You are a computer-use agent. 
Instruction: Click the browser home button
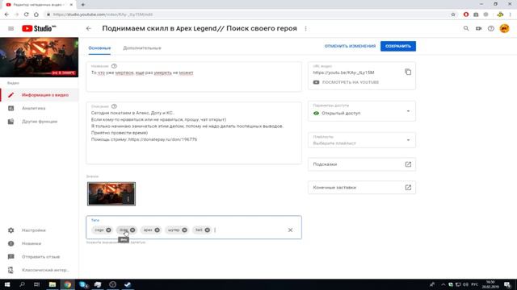[x=36, y=14]
